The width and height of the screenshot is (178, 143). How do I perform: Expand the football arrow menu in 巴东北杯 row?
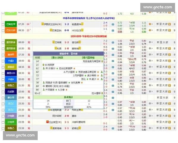[x=151, y=30]
